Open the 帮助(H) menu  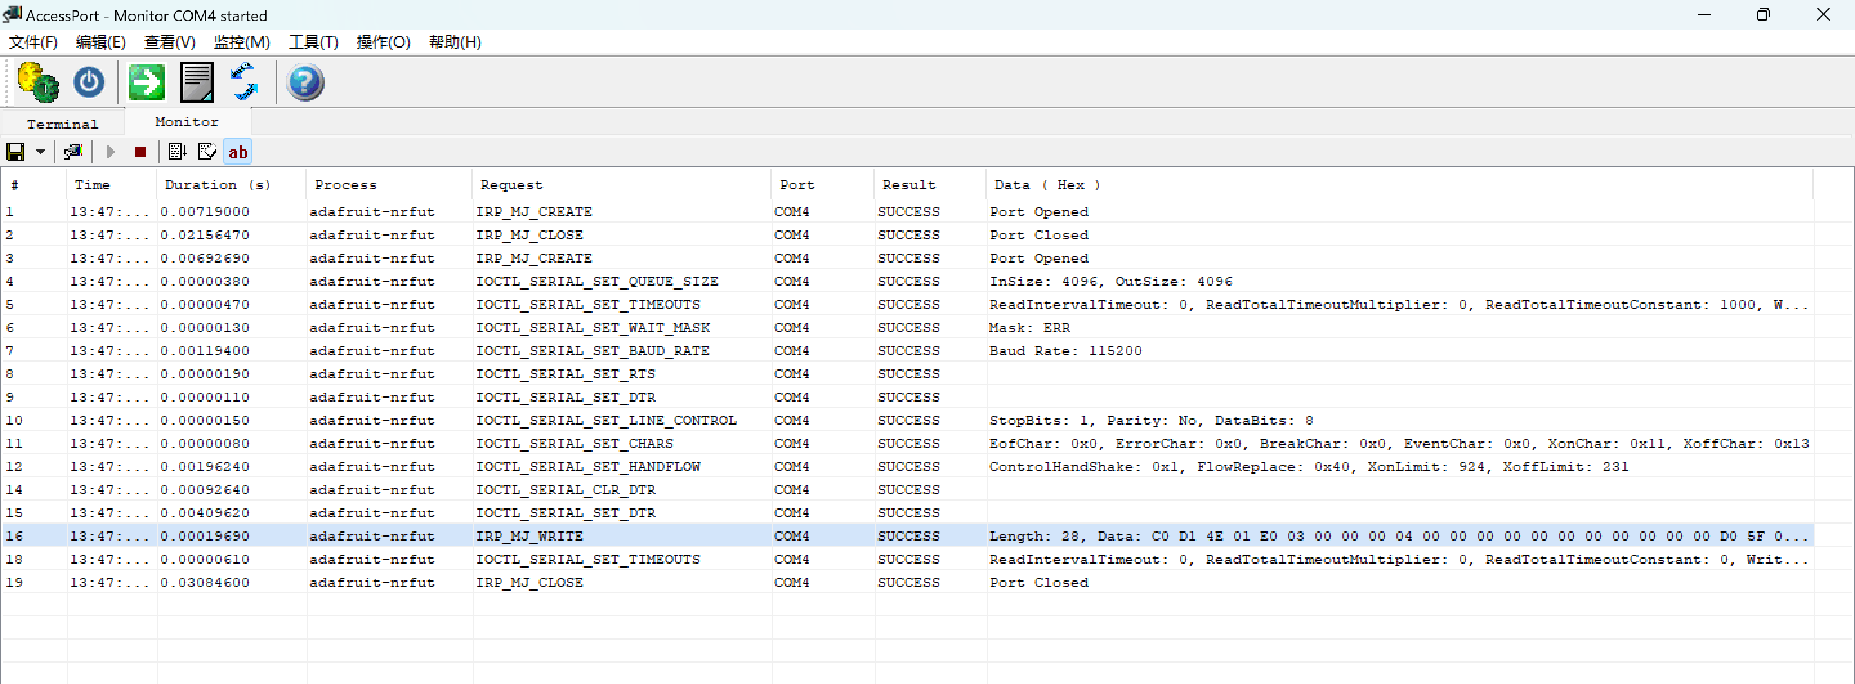click(455, 42)
